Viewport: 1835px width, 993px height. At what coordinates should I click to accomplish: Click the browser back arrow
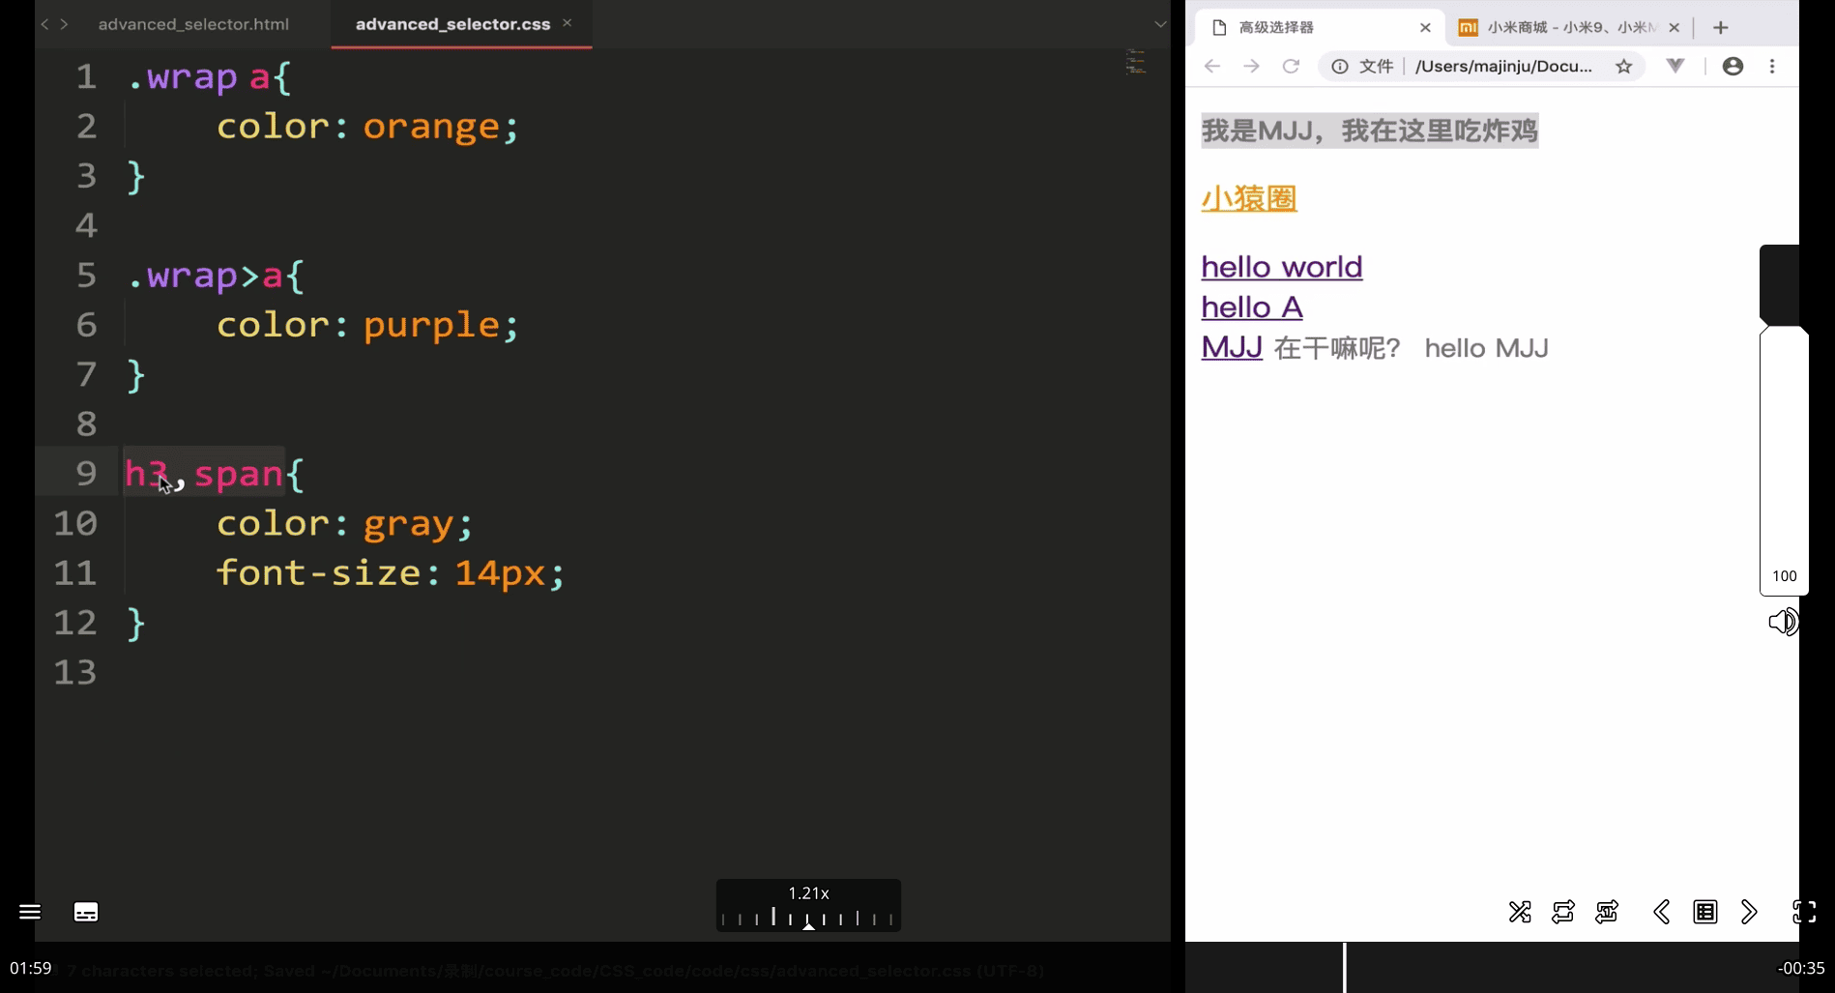(1211, 66)
